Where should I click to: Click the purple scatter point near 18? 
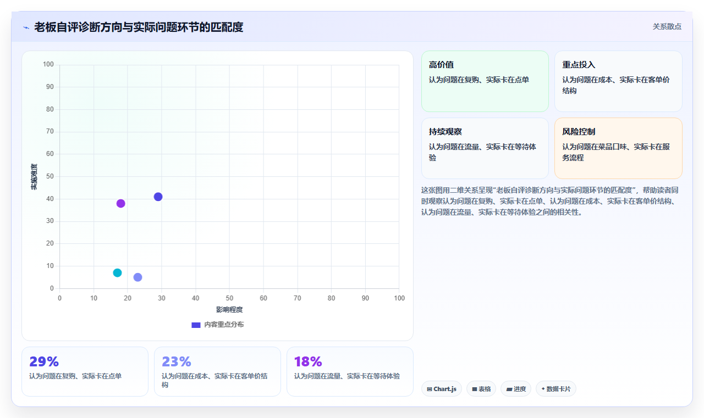pyautogui.click(x=121, y=203)
